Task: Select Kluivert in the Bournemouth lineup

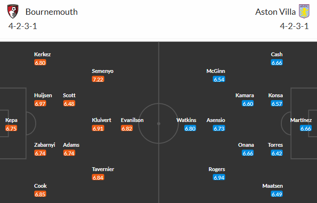Action: 101,120
